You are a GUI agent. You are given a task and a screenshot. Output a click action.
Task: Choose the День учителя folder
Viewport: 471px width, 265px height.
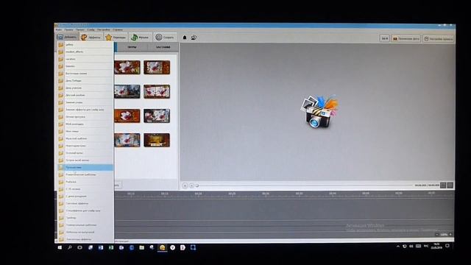pyautogui.click(x=85, y=88)
